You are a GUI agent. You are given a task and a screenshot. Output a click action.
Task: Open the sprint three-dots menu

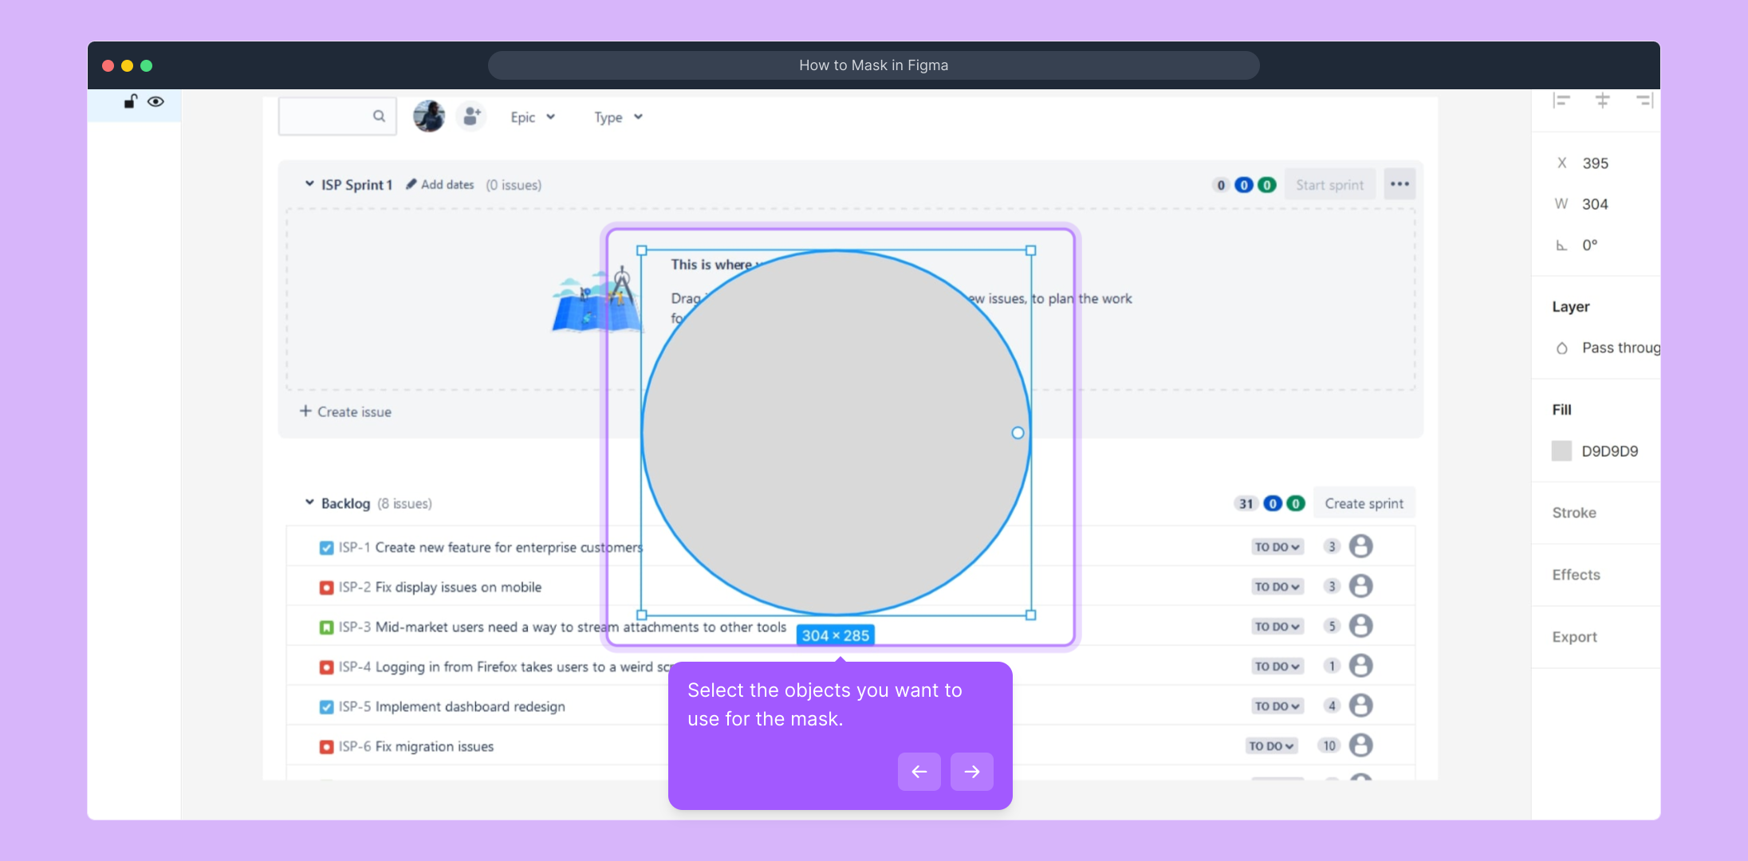pos(1400,184)
